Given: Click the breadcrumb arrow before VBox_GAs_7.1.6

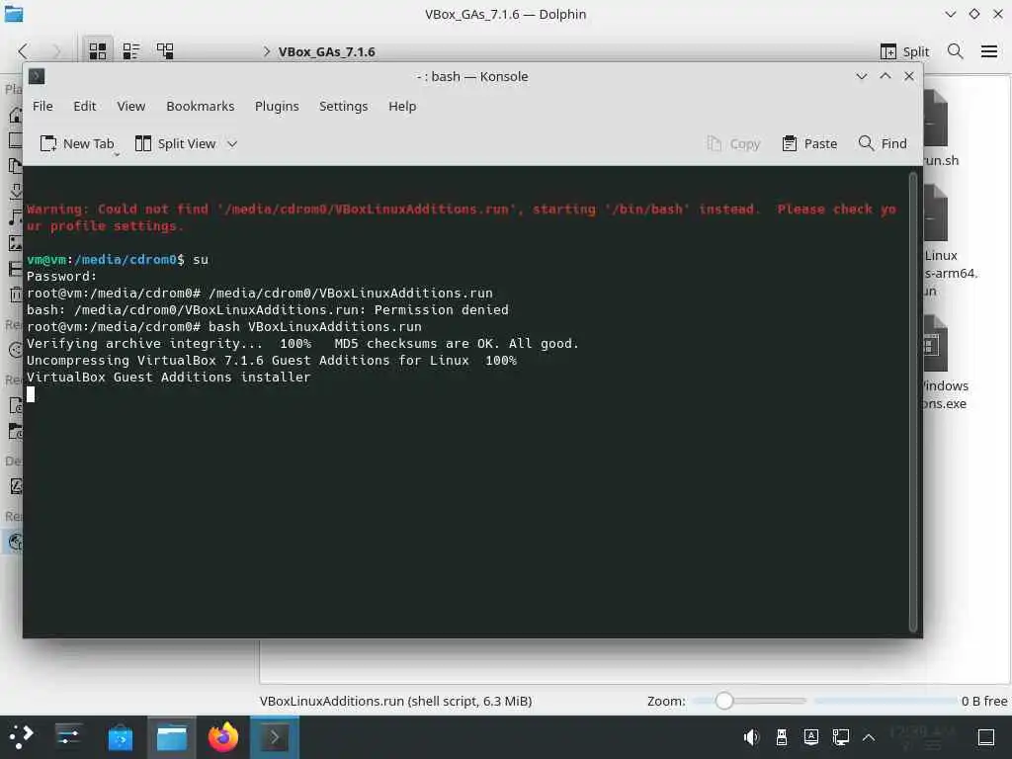Looking at the screenshot, I should (x=267, y=51).
